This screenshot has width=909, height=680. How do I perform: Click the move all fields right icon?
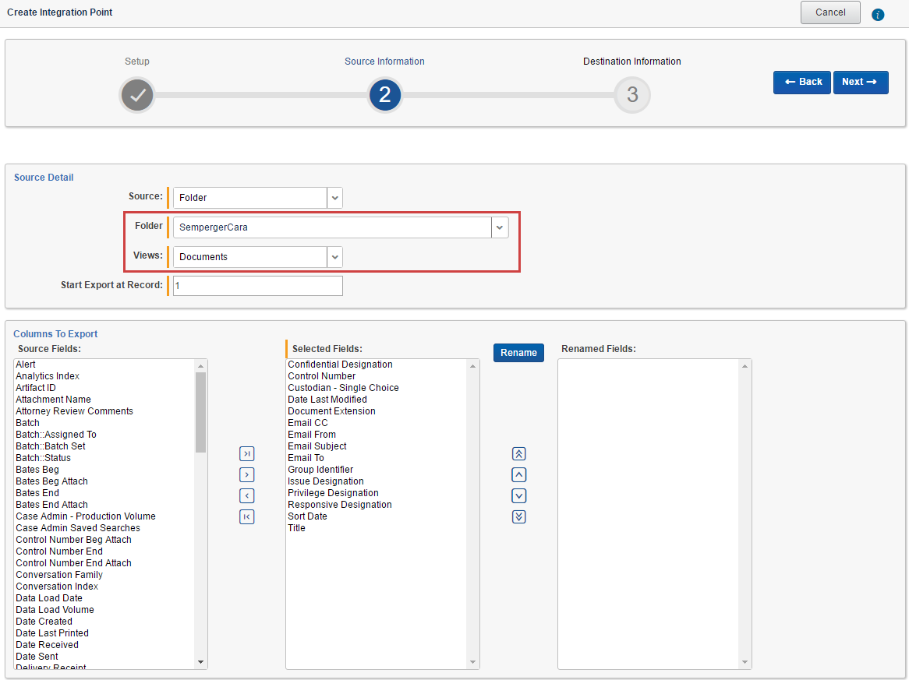click(x=247, y=453)
